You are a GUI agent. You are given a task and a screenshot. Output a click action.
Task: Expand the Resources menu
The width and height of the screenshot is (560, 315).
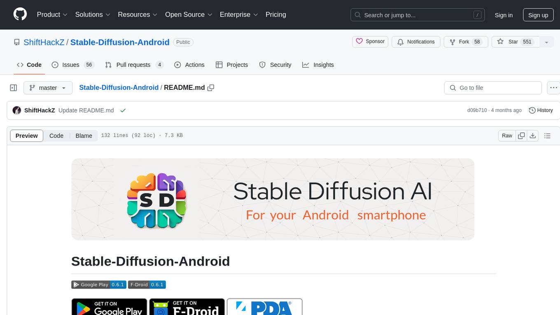(x=138, y=14)
